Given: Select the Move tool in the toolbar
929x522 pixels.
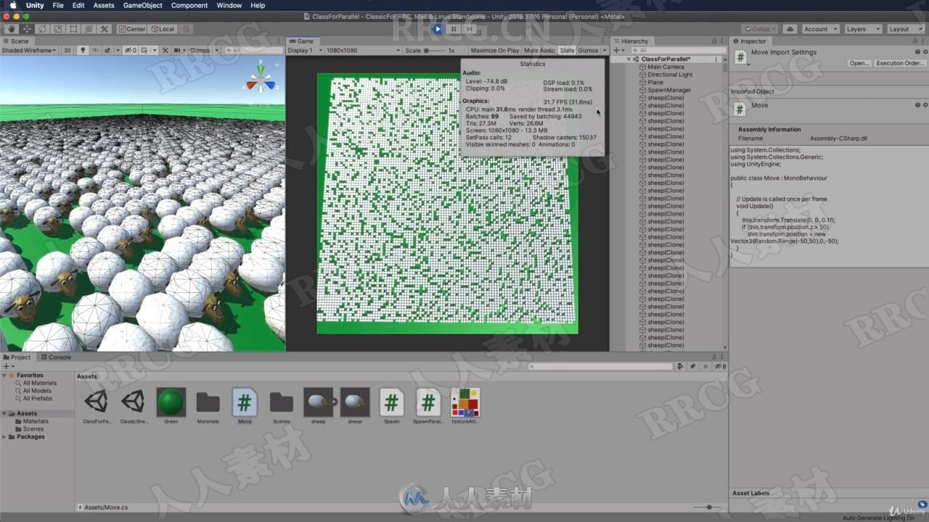Looking at the screenshot, I should tap(27, 29).
